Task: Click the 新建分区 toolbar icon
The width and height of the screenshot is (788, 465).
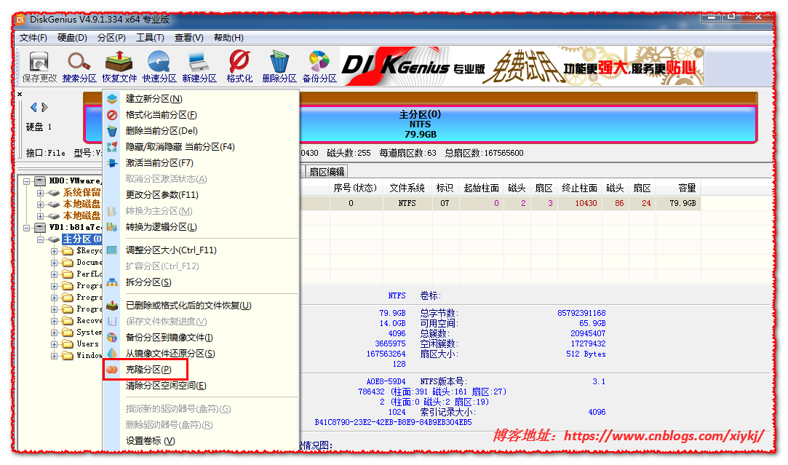Action: (x=199, y=67)
